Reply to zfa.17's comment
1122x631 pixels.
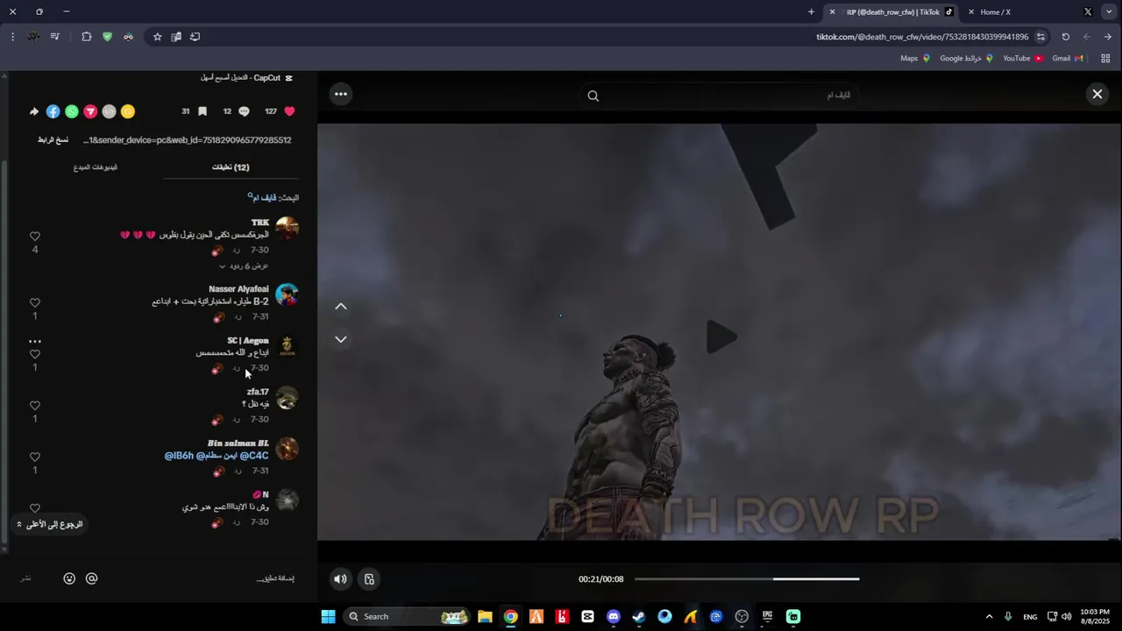point(237,420)
